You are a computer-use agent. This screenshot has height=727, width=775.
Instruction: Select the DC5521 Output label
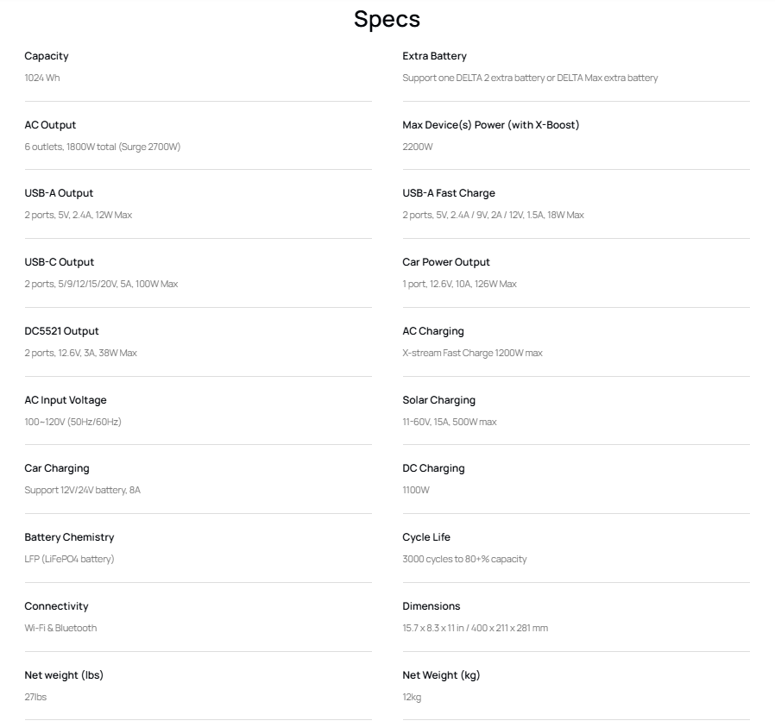pos(62,331)
